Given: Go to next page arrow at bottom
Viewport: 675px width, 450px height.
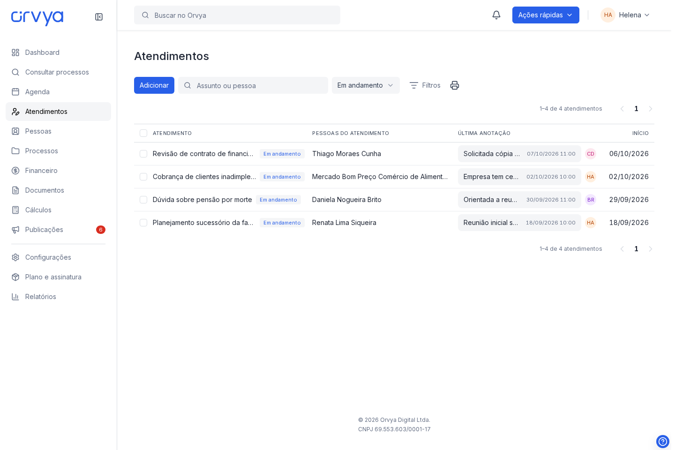Looking at the screenshot, I should click(651, 249).
